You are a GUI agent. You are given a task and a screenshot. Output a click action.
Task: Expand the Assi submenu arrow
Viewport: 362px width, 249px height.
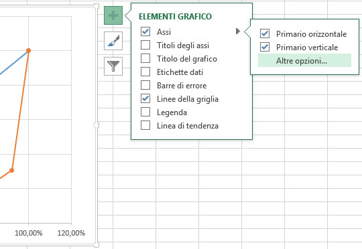(238, 31)
